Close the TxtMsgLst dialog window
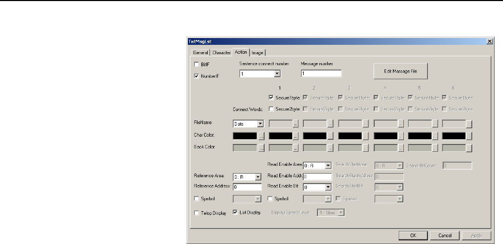This screenshot has height=244, width=503. click(489, 41)
